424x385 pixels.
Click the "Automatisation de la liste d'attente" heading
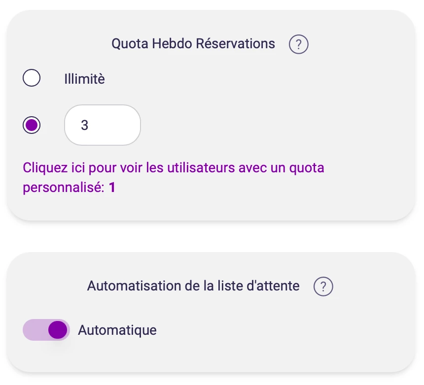(x=193, y=286)
